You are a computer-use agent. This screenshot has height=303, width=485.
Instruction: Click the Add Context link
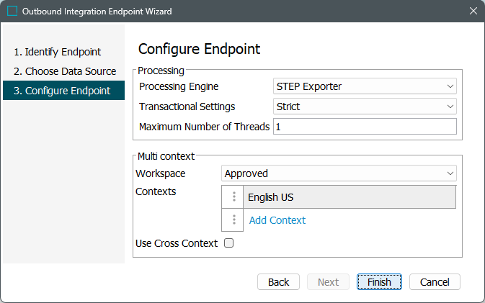(277, 220)
